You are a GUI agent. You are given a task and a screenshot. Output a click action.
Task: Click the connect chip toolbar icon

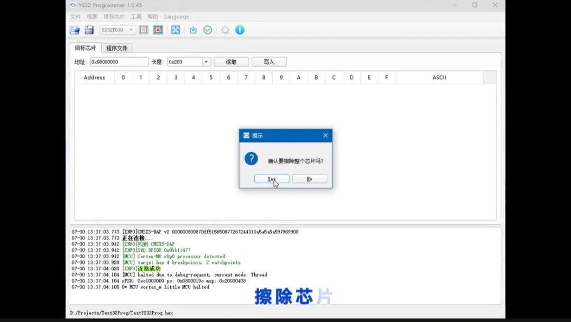click(143, 30)
